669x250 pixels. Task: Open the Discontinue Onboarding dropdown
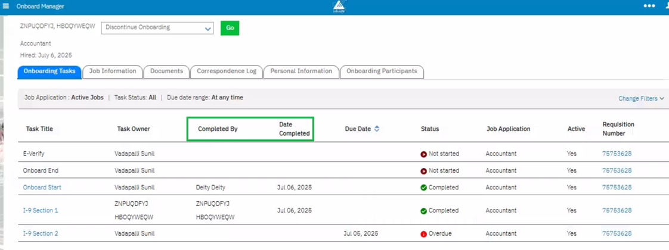coord(157,28)
